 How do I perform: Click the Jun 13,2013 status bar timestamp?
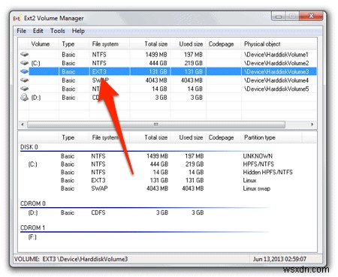279,259
